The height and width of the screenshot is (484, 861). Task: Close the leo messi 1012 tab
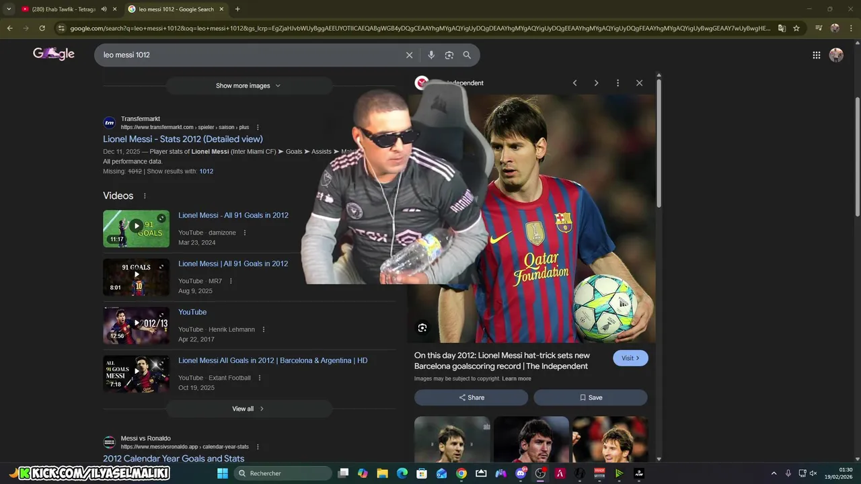[221, 9]
